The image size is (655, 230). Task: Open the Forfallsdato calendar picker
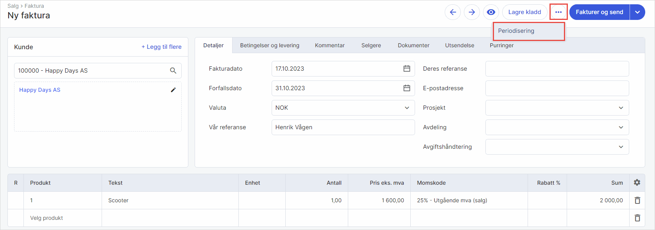406,88
